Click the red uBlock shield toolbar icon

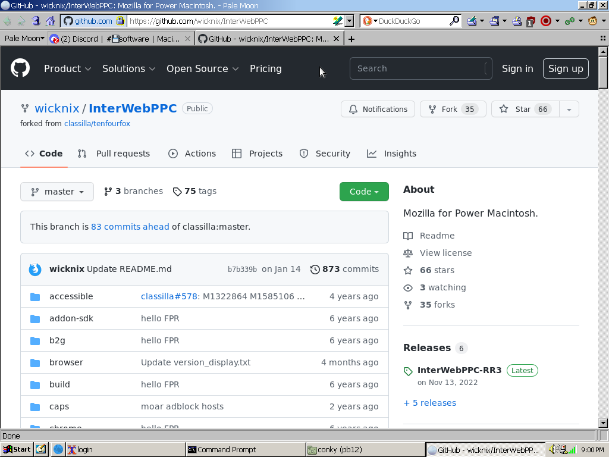(530, 21)
